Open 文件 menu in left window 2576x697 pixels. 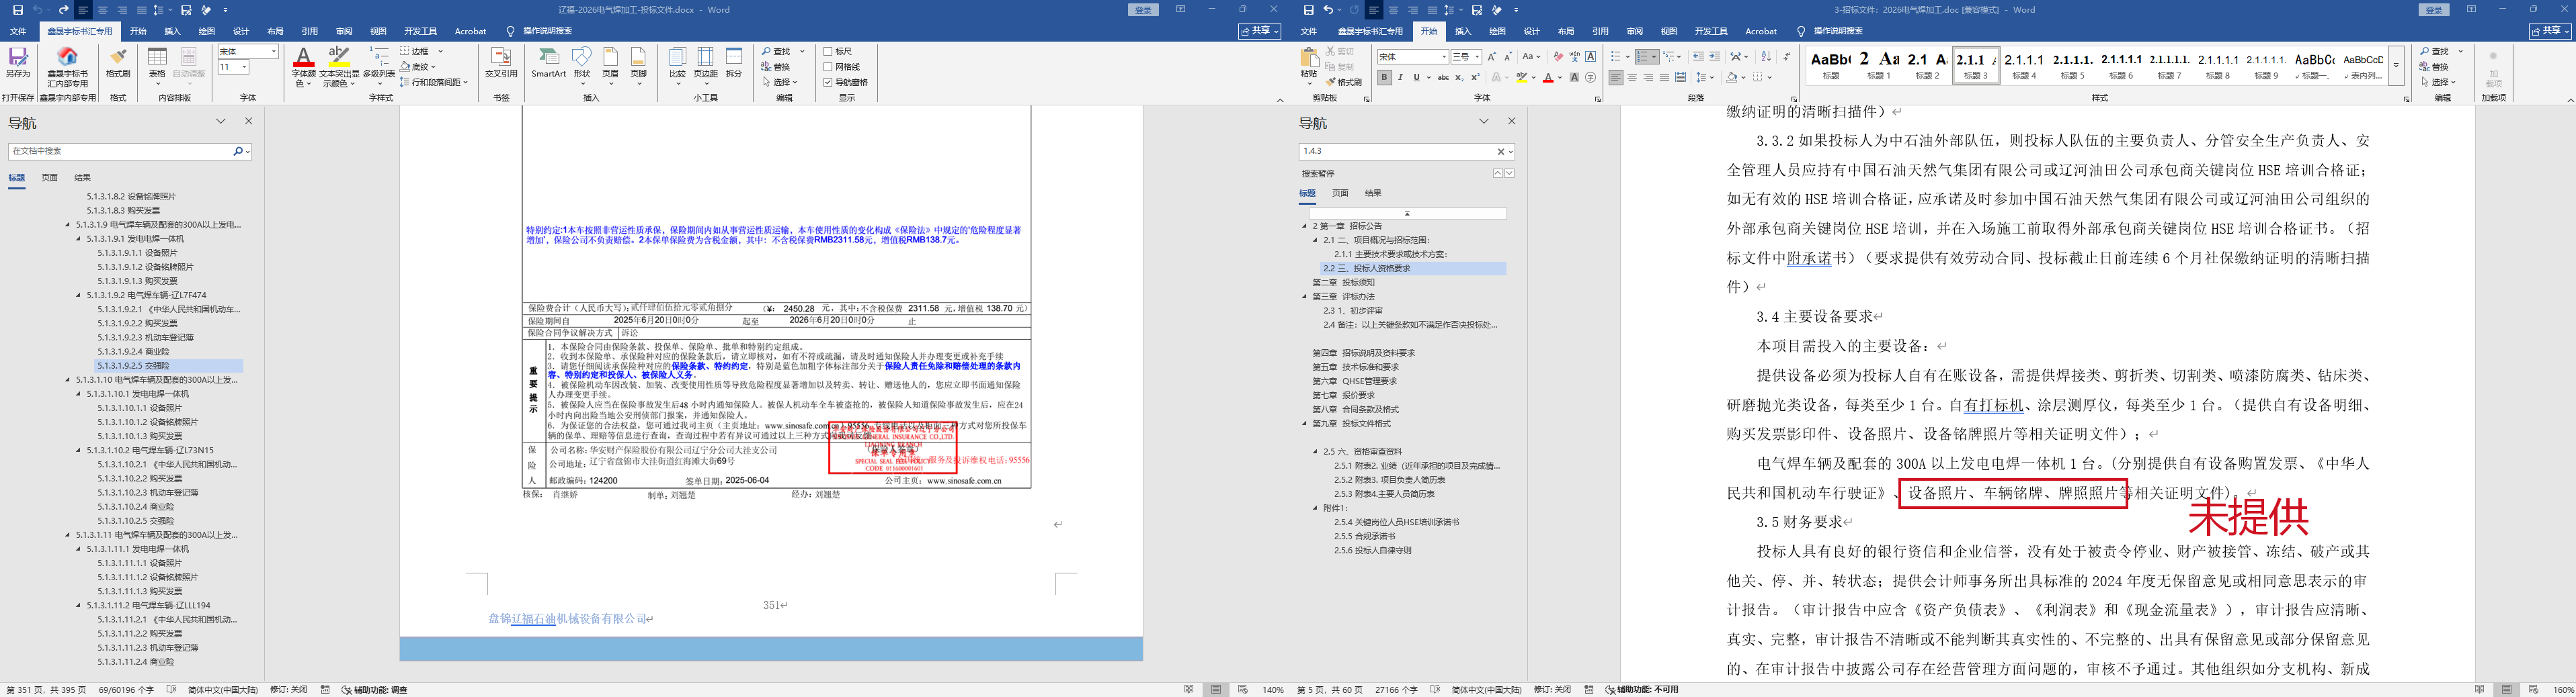pyautogui.click(x=18, y=31)
